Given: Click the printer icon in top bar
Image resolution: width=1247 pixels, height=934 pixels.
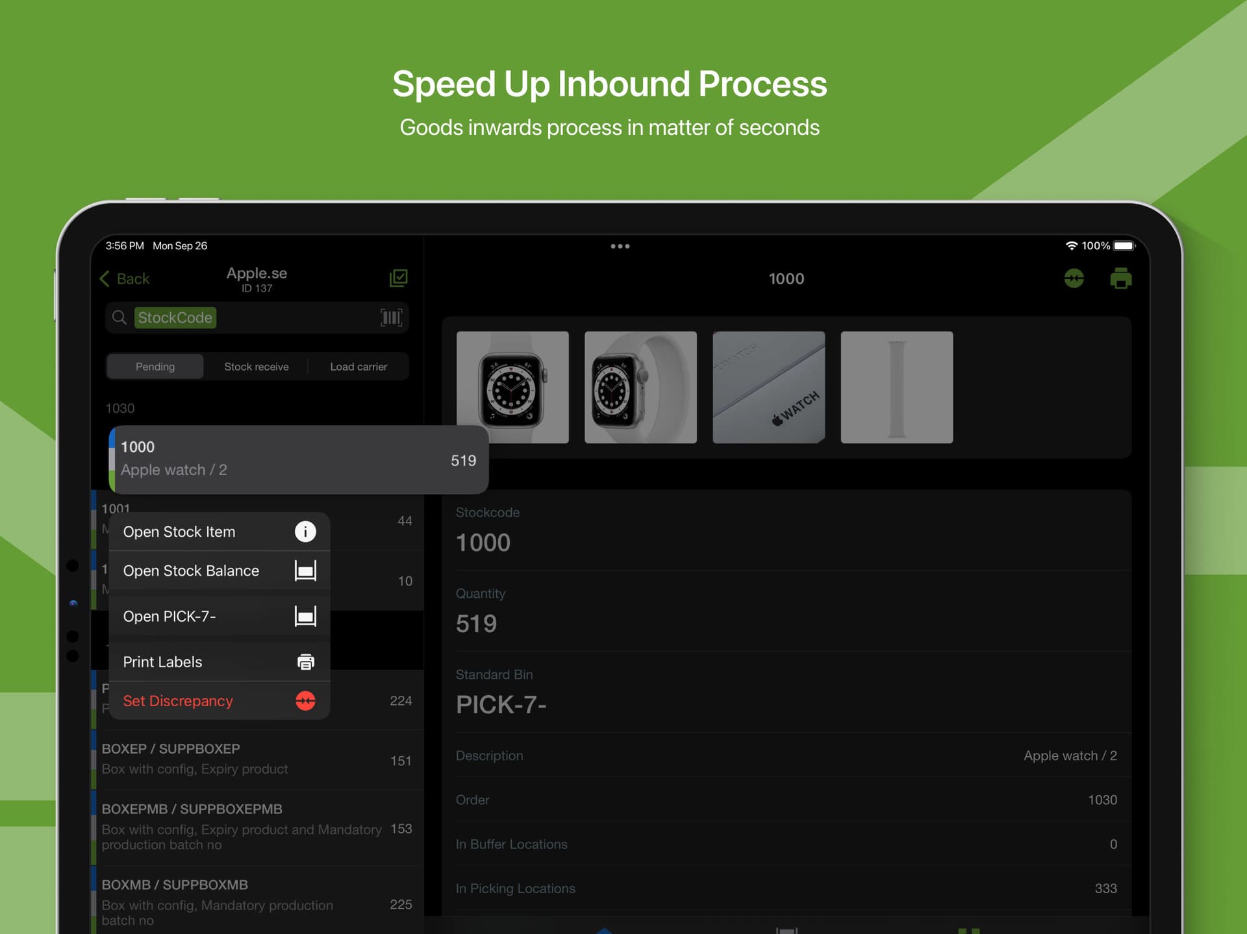Looking at the screenshot, I should tap(1120, 278).
